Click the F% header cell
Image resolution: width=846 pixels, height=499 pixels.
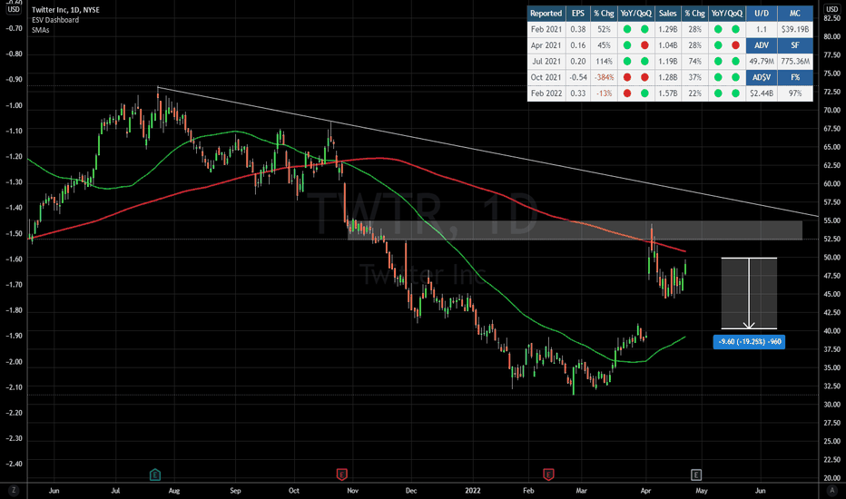point(795,77)
